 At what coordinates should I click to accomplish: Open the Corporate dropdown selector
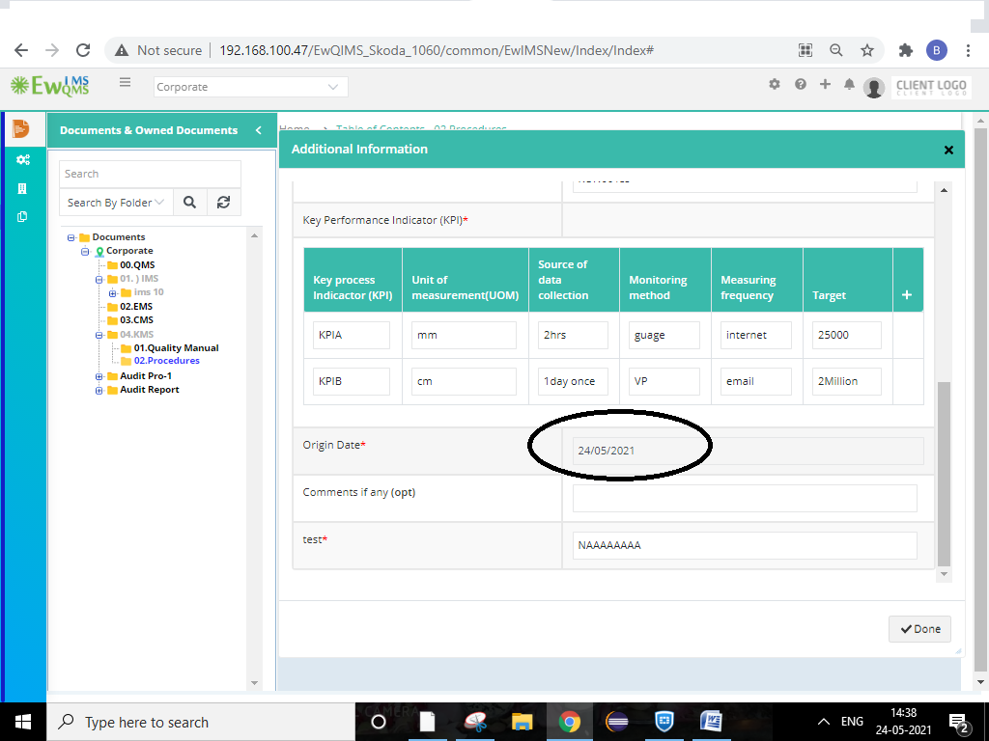tap(250, 87)
